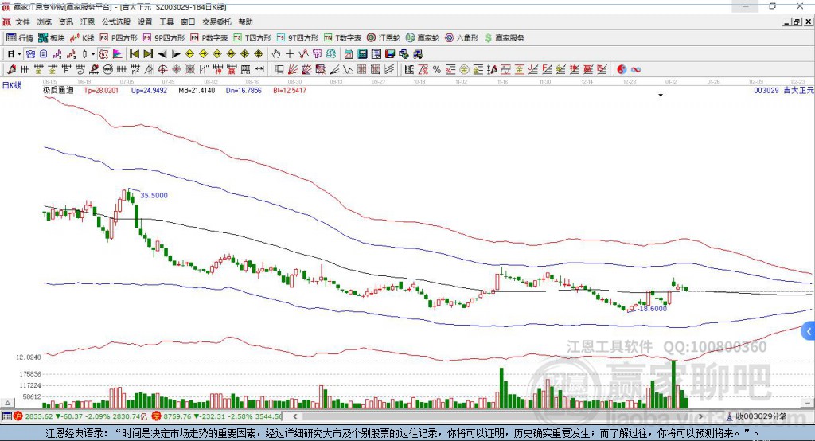Click the black right arrow icon
Screen dimensions: 815x441
[176, 54]
